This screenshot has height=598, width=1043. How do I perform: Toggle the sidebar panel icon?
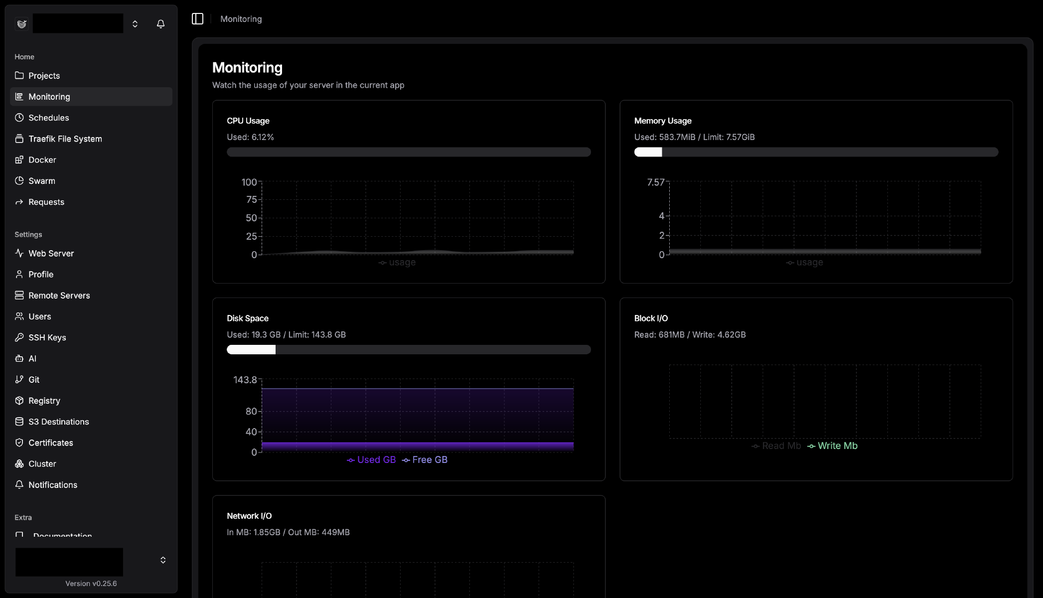197,19
